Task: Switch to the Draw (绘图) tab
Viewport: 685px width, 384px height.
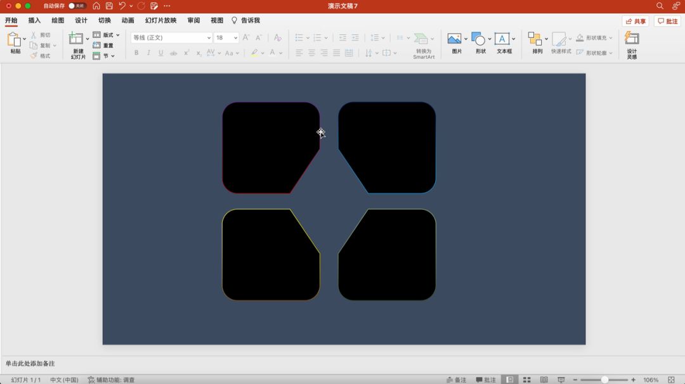Action: [x=58, y=20]
